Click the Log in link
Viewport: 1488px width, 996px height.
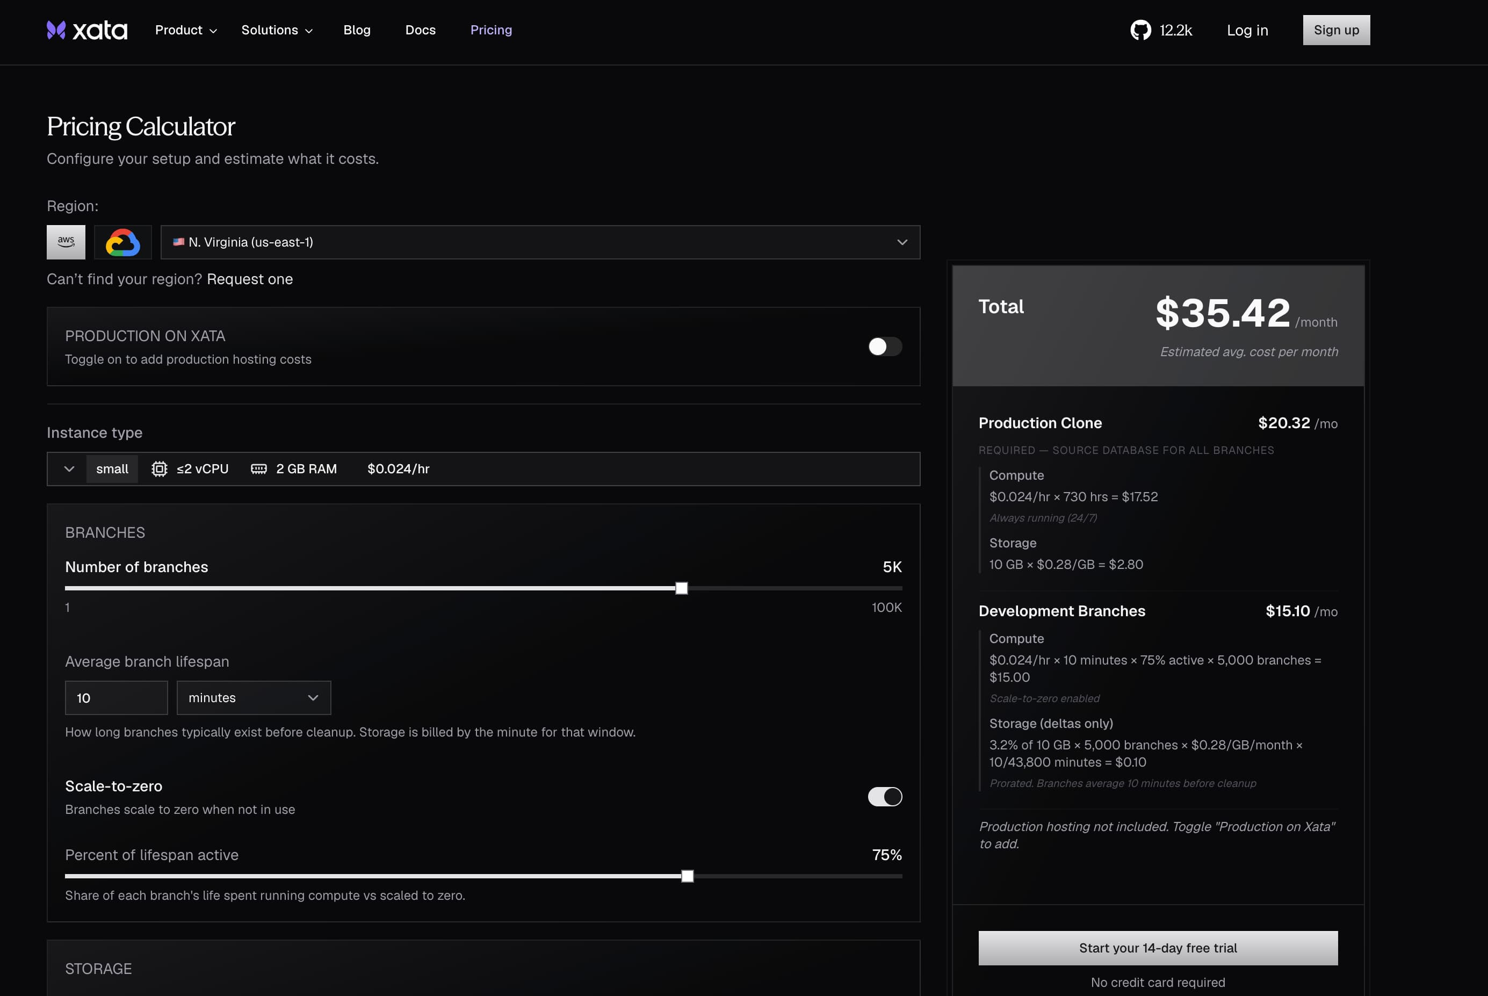click(x=1247, y=30)
